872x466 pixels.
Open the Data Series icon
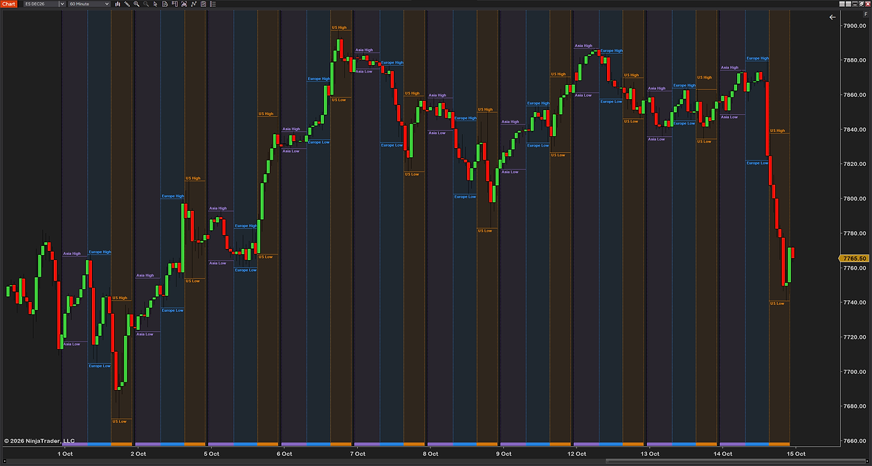(165, 4)
